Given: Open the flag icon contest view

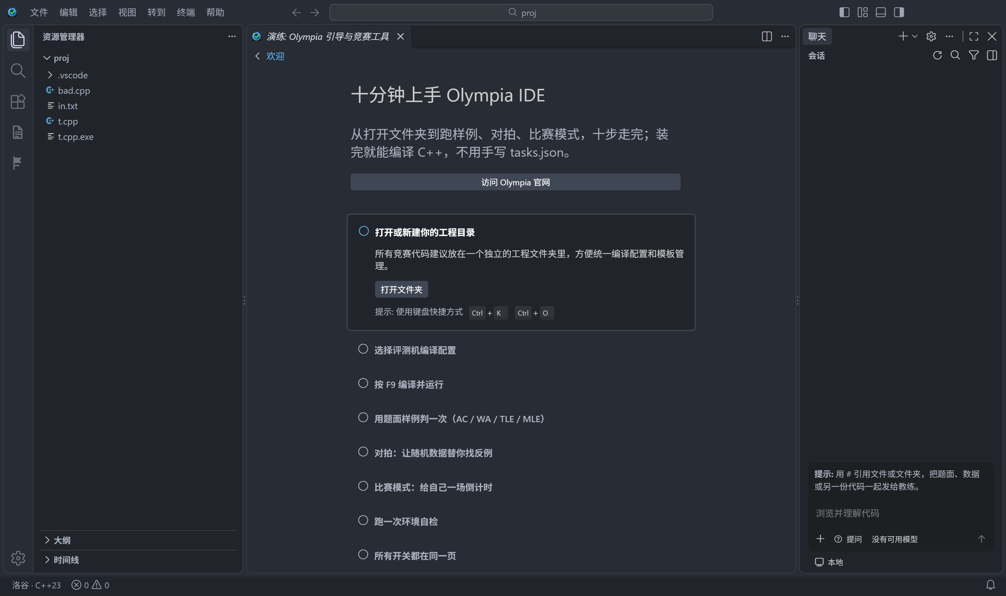Looking at the screenshot, I should pyautogui.click(x=18, y=163).
